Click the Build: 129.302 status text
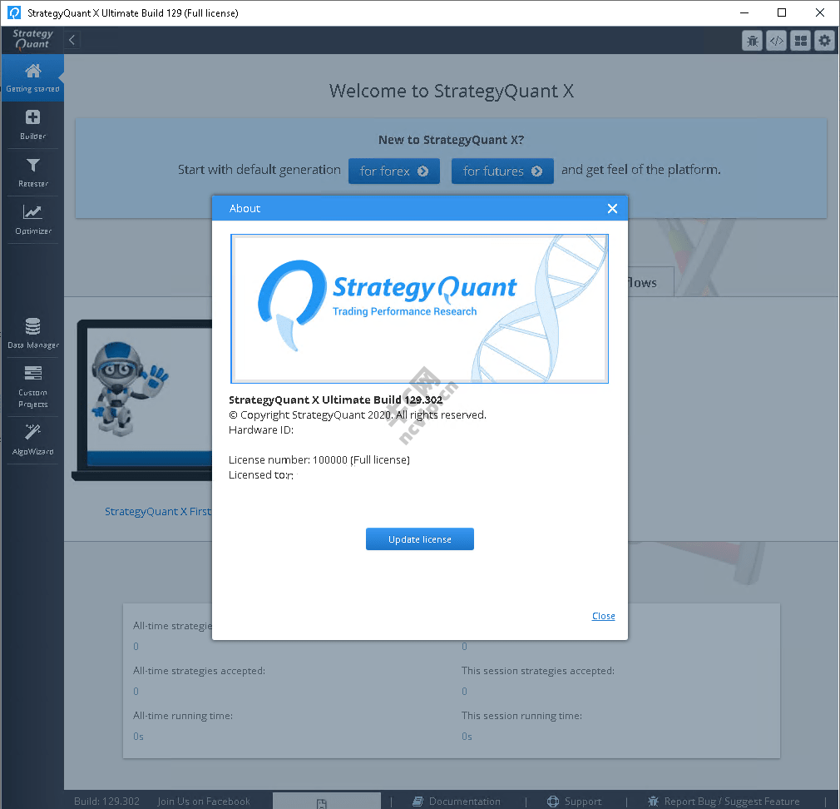This screenshot has height=809, width=840. [x=106, y=801]
